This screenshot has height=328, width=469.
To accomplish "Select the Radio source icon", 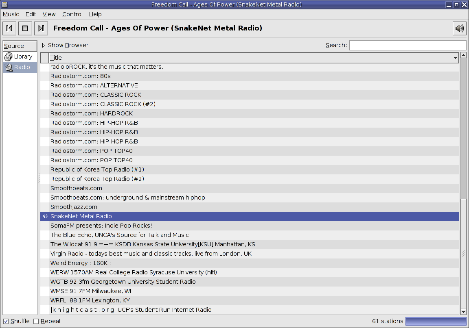I will click(9, 67).
